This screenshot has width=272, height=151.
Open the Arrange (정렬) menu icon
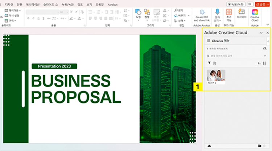pos(147,15)
